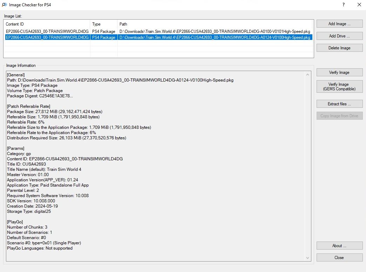The image size is (366, 272).
Task: Click the [General] section heading
Action: tap(16, 75)
